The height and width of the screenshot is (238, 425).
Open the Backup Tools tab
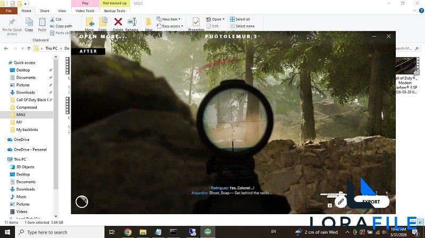click(x=115, y=11)
